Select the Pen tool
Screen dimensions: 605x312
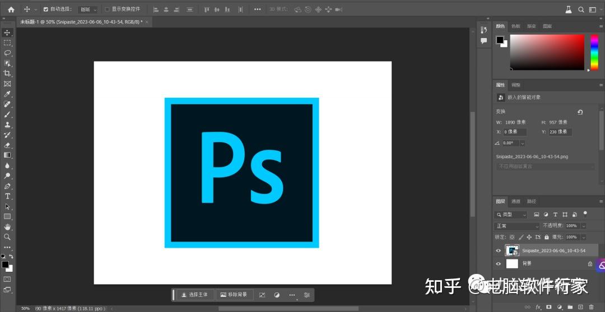[7, 186]
